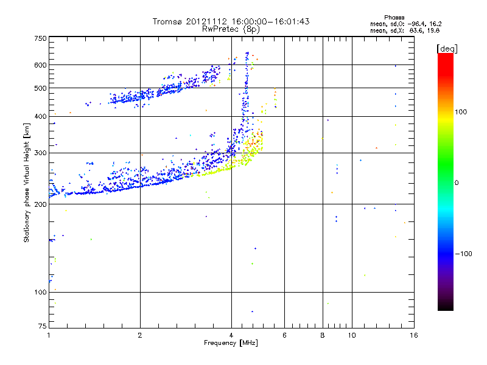This screenshot has width=487, height=365.
Task: Click the x-axis '4' tick label
Action: pos(231,335)
